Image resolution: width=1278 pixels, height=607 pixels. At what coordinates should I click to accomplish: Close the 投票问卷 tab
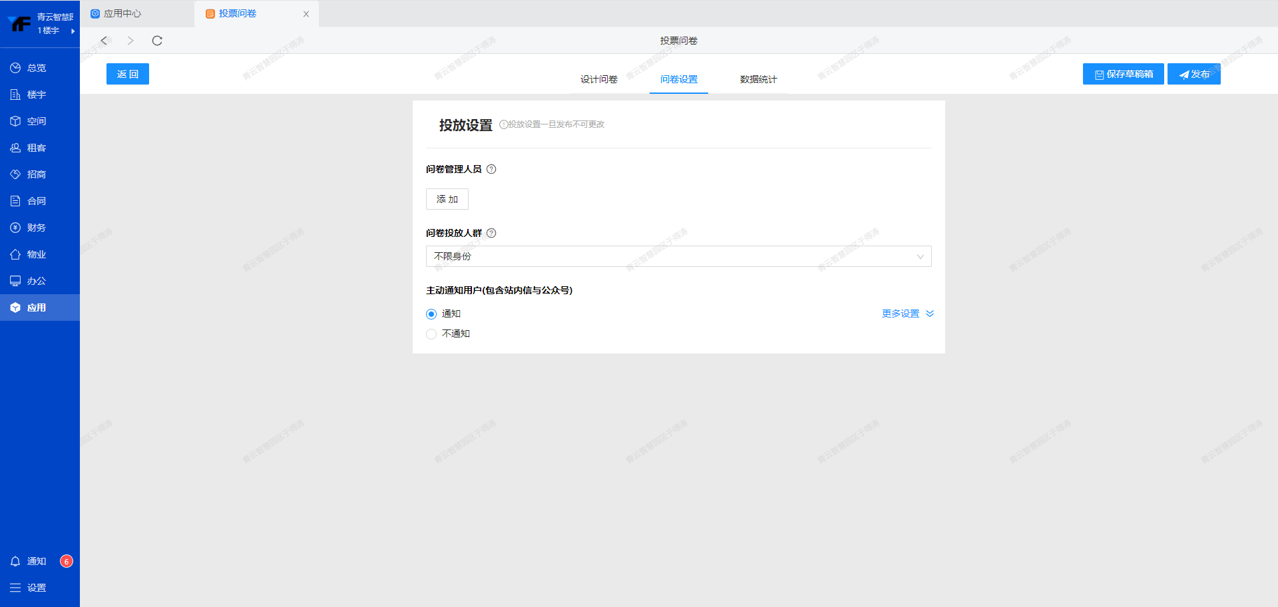coord(306,14)
